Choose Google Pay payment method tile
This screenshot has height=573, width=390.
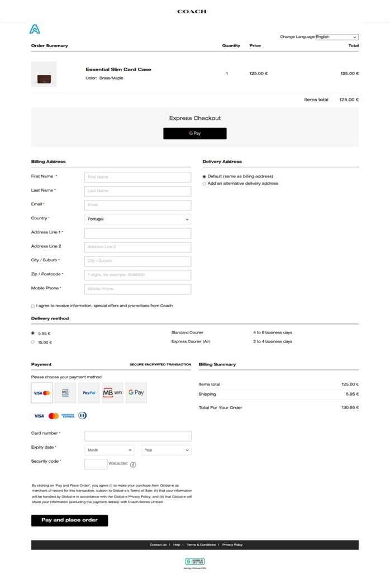(136, 393)
